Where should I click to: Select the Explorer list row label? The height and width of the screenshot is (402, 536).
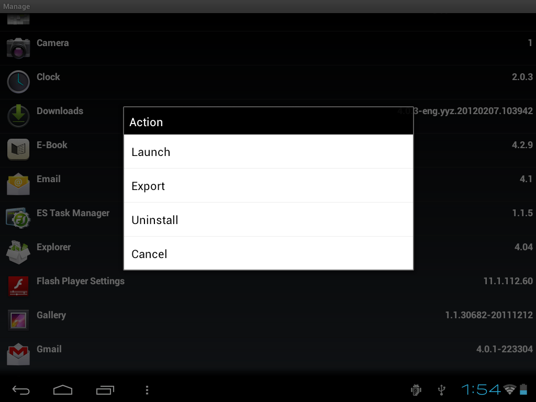(54, 247)
